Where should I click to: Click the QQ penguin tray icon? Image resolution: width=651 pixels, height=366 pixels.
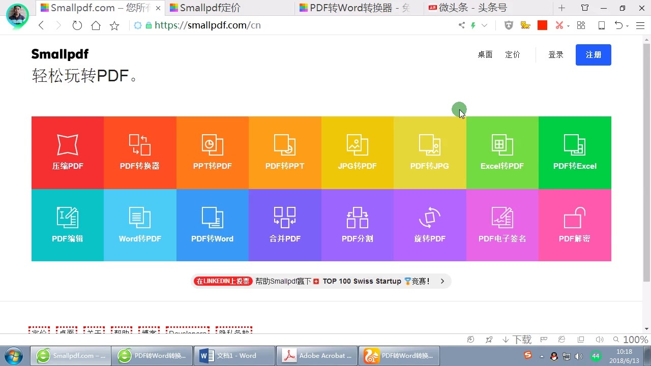pyautogui.click(x=554, y=356)
